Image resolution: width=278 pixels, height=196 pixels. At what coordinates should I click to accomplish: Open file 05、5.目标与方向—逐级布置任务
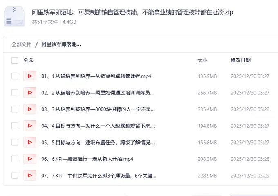98,143
